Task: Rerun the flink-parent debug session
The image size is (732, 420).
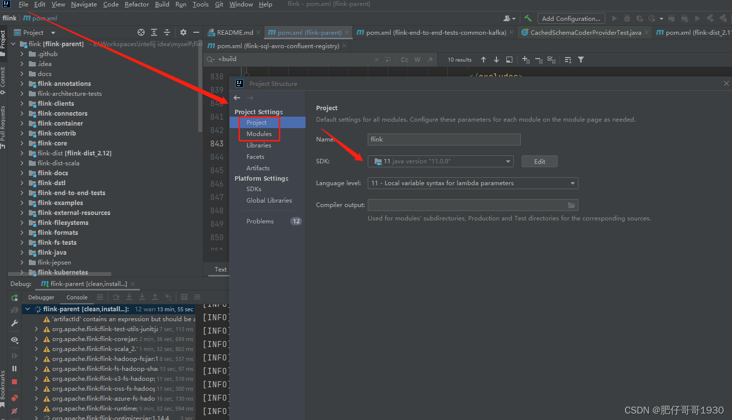Action: click(x=14, y=297)
